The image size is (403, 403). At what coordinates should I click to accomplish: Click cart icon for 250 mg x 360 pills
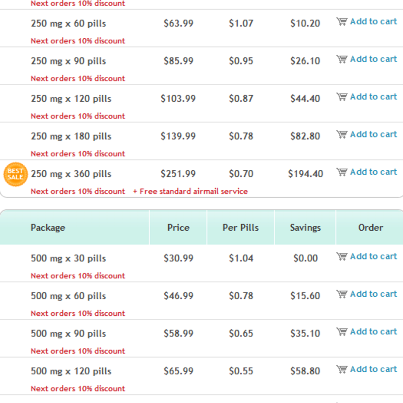pos(342,172)
